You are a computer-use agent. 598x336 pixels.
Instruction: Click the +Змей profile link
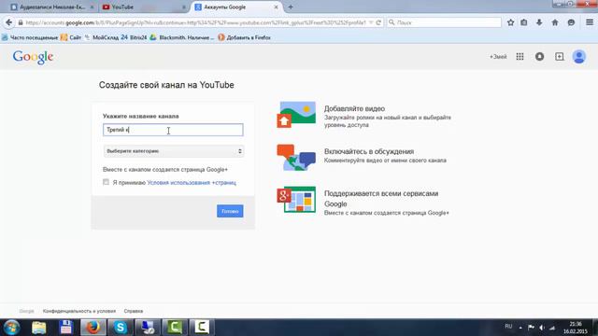[498, 56]
